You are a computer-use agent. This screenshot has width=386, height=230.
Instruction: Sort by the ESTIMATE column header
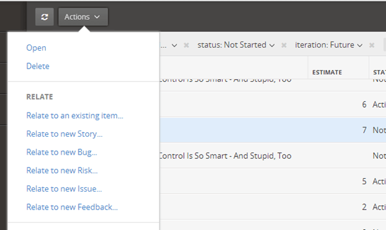click(x=327, y=72)
